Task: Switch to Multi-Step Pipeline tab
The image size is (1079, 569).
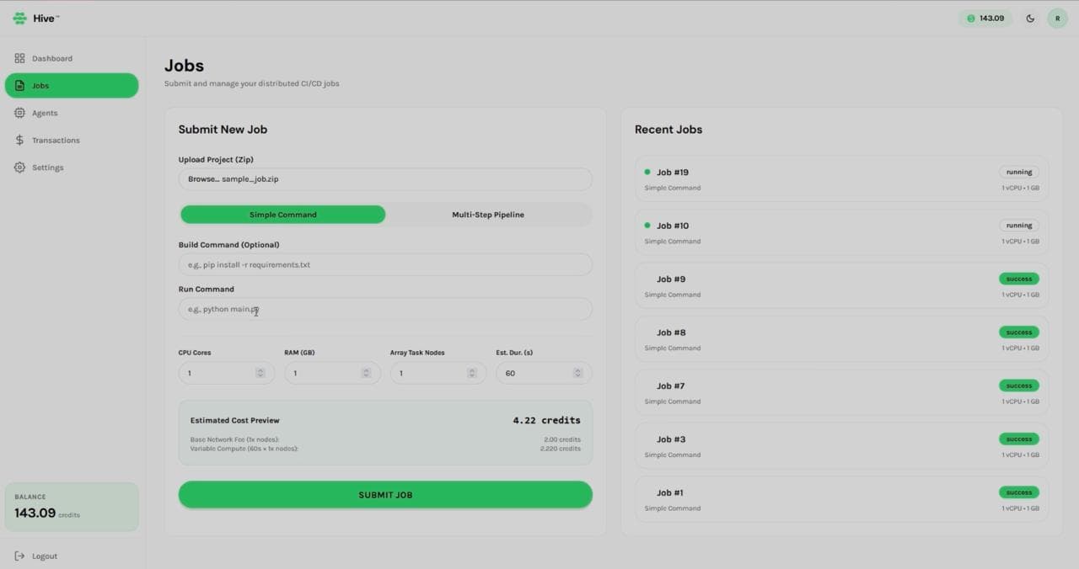Action: [488, 215]
